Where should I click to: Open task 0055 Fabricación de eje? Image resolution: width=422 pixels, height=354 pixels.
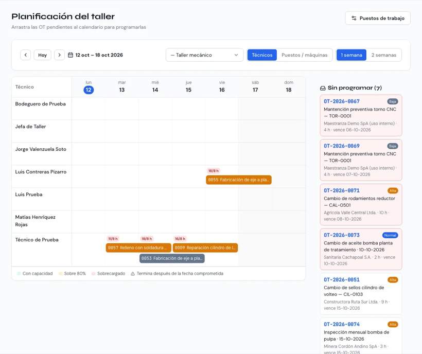[239, 180]
